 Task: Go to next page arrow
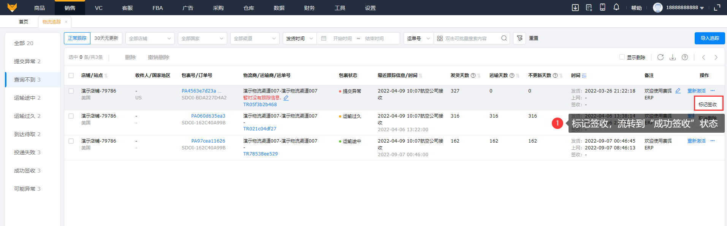tap(716, 57)
